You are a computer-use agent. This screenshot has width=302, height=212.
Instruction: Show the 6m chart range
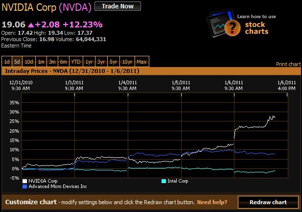pyautogui.click(x=63, y=62)
